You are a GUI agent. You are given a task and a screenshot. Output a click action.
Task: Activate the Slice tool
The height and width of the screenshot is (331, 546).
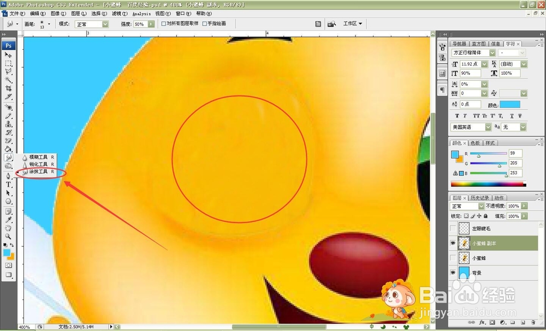(8, 97)
